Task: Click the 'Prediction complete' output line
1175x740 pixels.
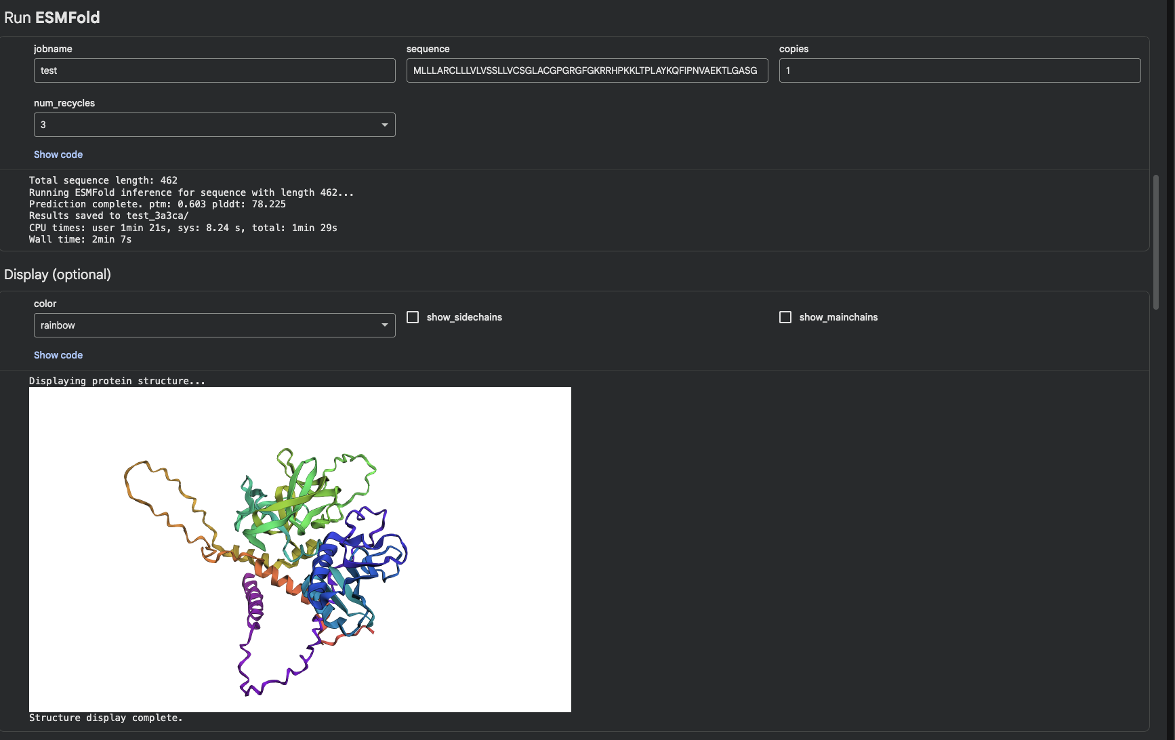Action: 157,204
